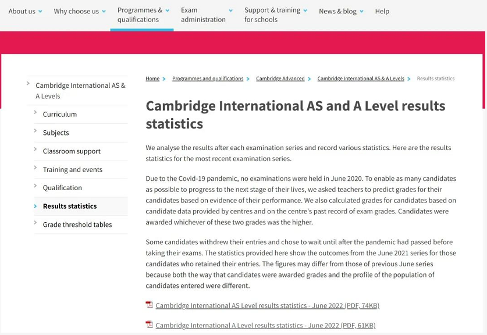Open the Grade threshold tables sidebar item
This screenshot has height=335, width=487.
coord(77,224)
